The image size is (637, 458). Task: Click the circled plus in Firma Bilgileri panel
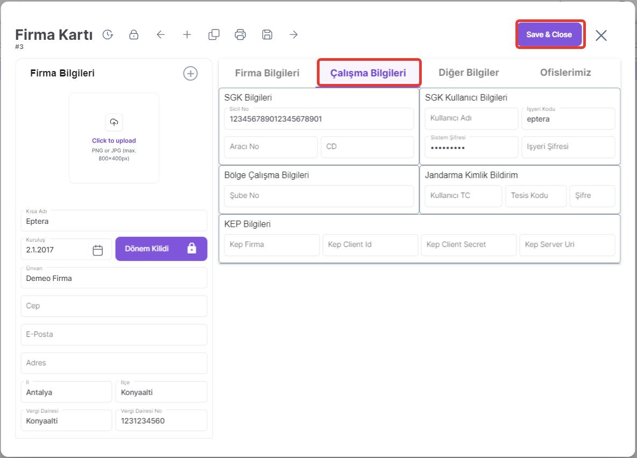pyautogui.click(x=190, y=74)
